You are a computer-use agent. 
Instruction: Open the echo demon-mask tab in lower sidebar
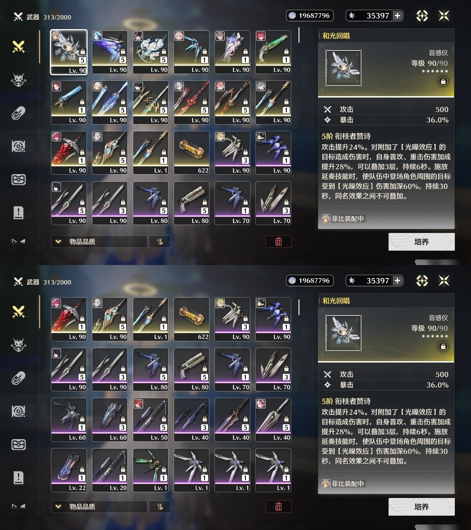coord(18,345)
